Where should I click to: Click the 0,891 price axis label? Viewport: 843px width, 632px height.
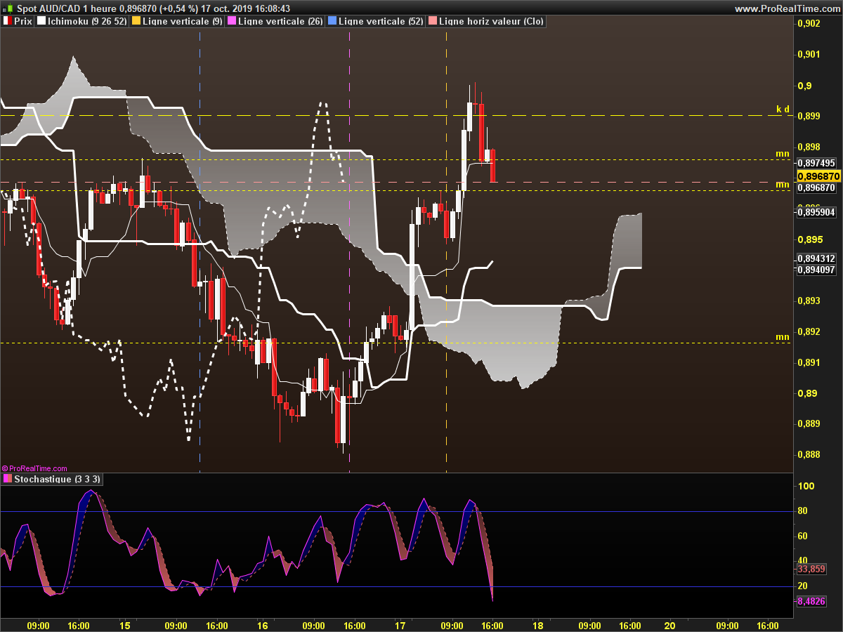coord(809,362)
